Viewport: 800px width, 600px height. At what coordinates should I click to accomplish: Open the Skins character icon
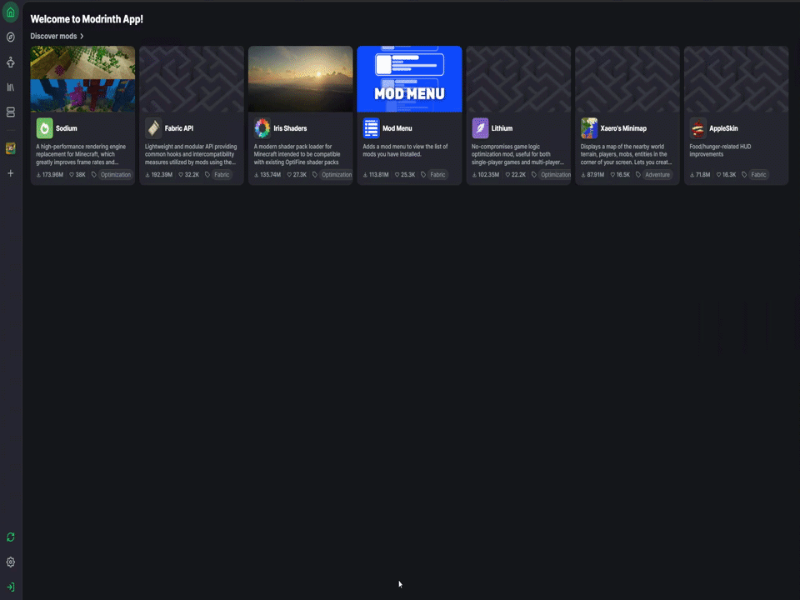click(x=11, y=62)
